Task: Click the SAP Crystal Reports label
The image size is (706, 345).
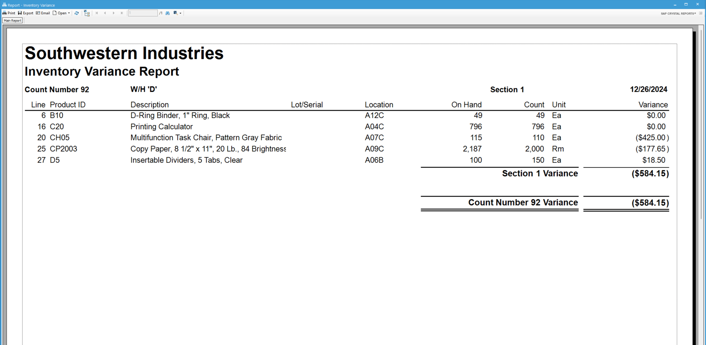Action: pos(678,13)
